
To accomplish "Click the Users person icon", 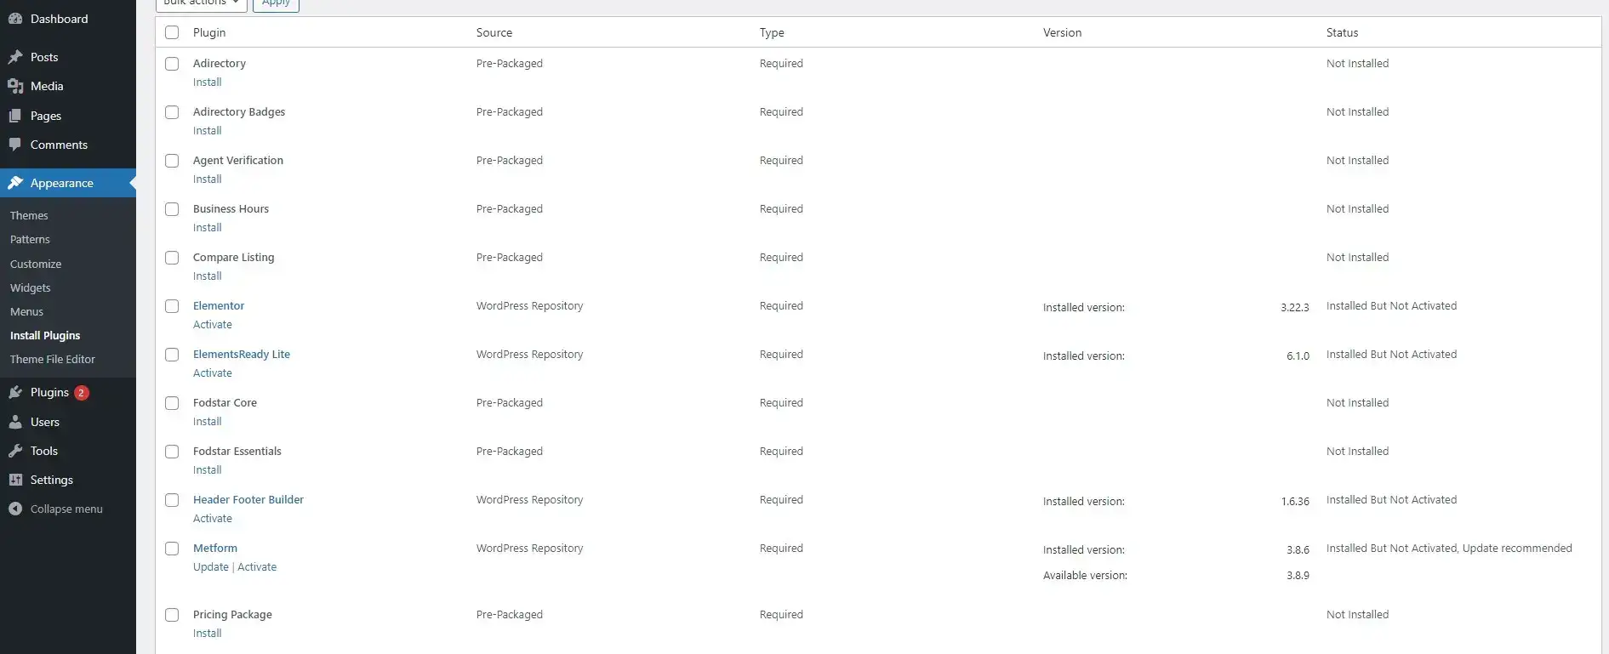I will coord(15,422).
